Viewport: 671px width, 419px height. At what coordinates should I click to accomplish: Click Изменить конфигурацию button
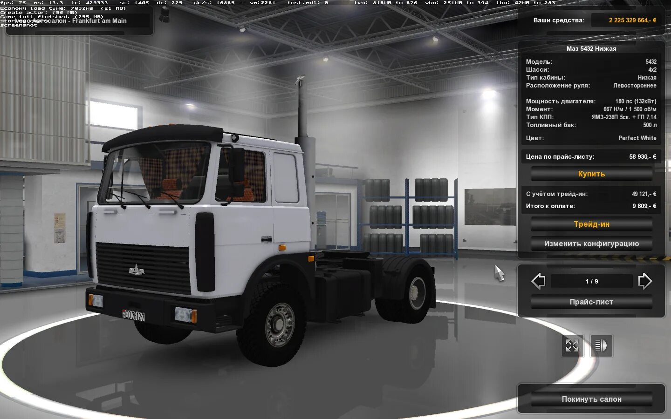point(591,244)
